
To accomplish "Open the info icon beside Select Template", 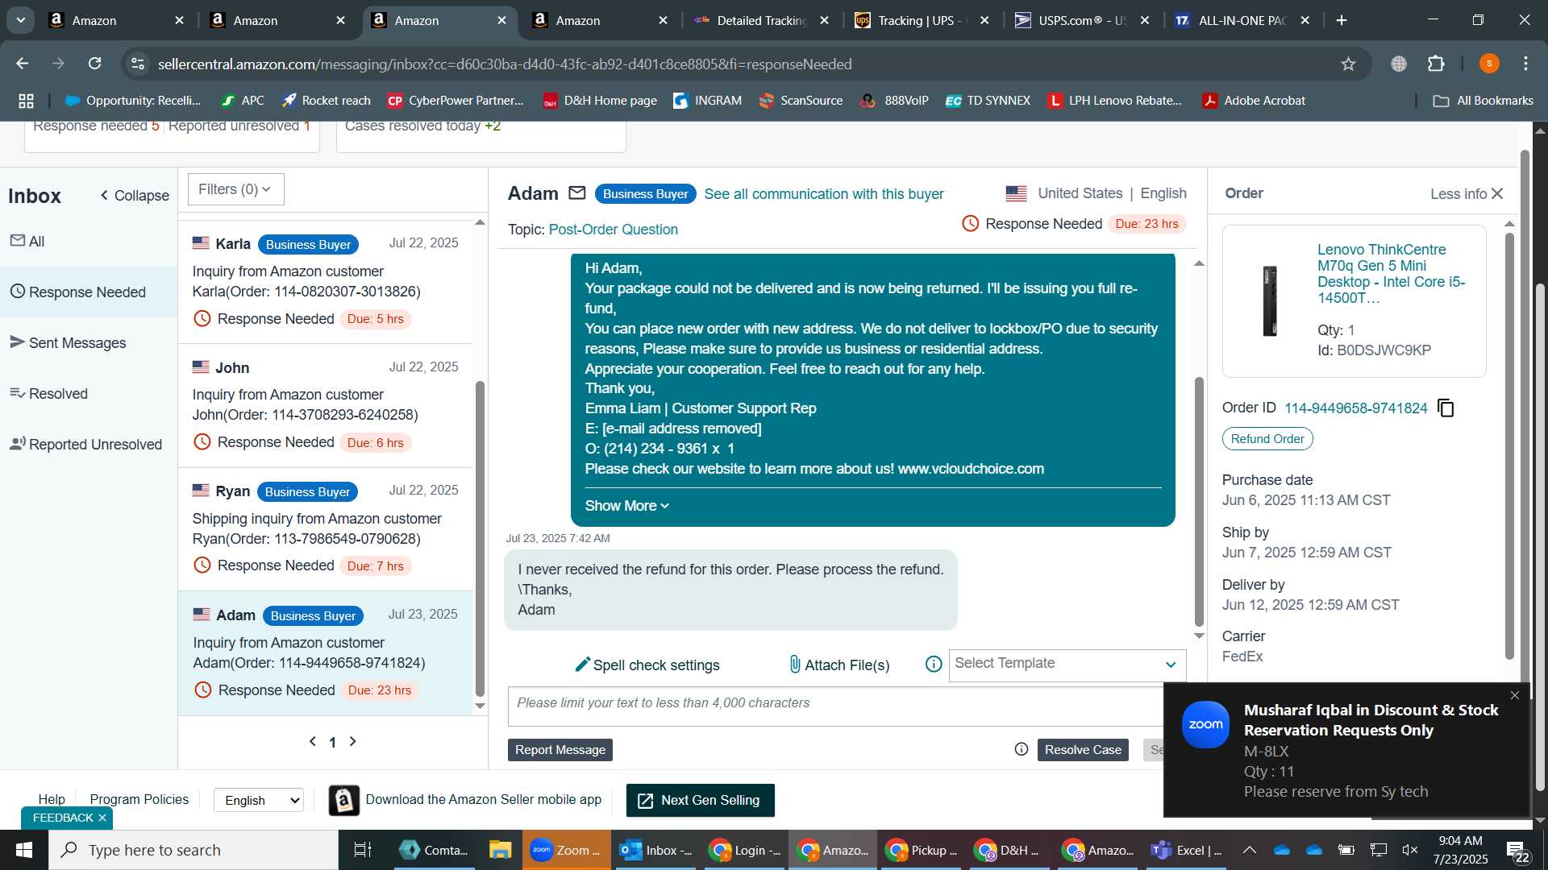I will tap(934, 665).
